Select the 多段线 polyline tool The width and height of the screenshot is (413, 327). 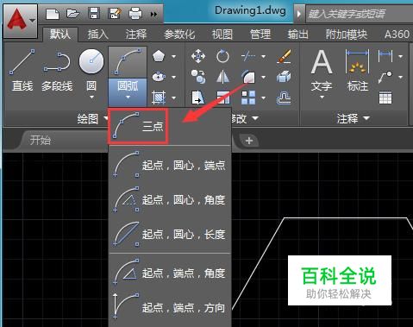57,71
